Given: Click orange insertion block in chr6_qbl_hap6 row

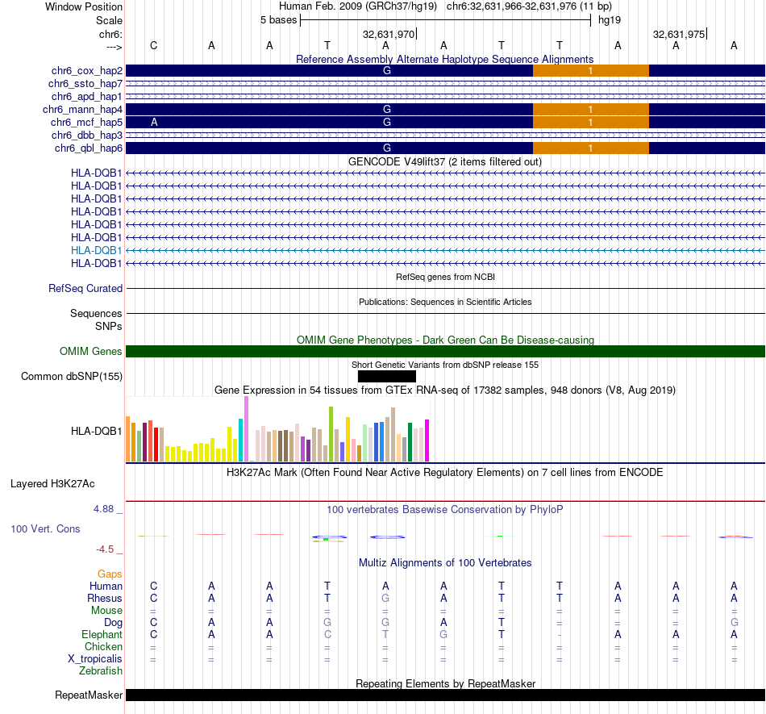Looking at the screenshot, I should pyautogui.click(x=591, y=148).
